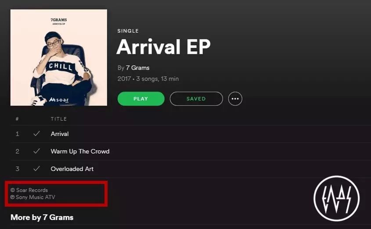Screen dimensions: 371x229
Task: Toggle the SAVED album button
Action: tap(196, 99)
